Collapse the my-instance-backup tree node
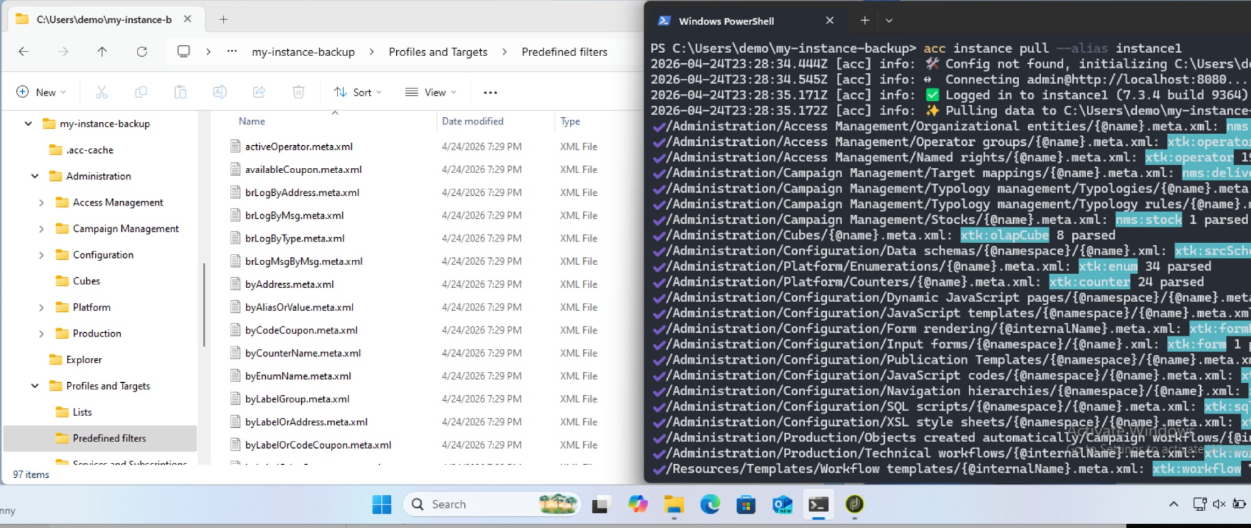Screen dimensions: 1251x528 (x=28, y=124)
